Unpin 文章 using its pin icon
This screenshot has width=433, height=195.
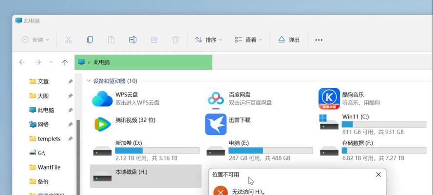pos(70,81)
